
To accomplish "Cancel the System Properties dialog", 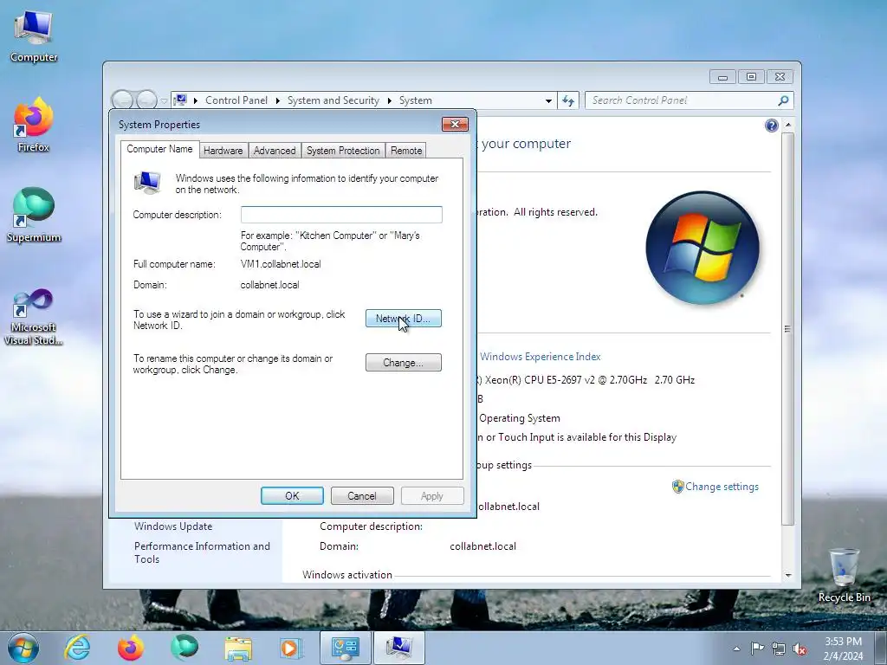I will [362, 496].
